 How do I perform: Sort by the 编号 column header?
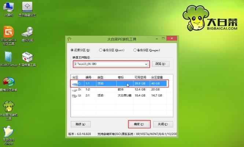(x=88, y=78)
